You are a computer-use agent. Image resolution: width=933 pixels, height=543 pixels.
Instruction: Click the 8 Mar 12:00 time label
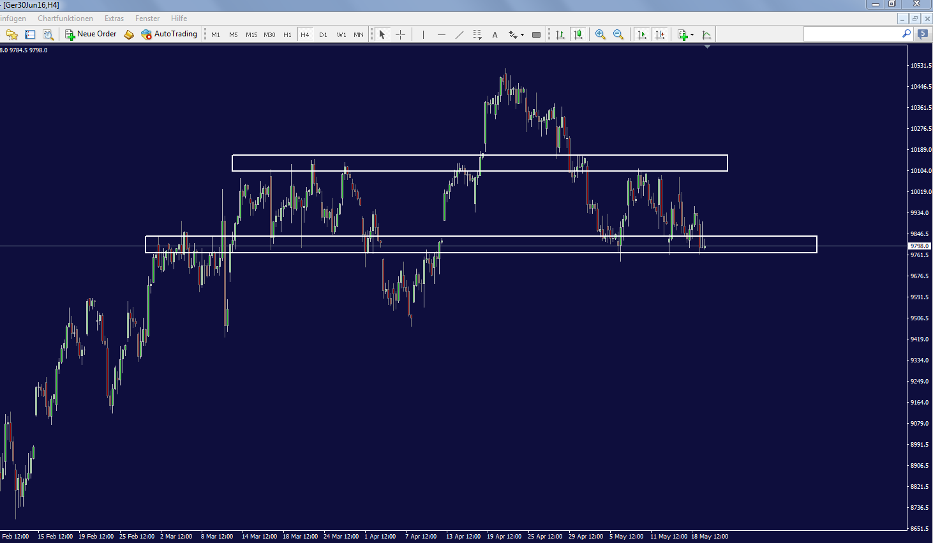(218, 537)
